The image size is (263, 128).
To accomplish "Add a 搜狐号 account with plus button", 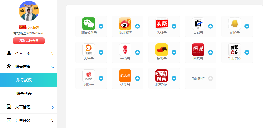I will point(174,52).
